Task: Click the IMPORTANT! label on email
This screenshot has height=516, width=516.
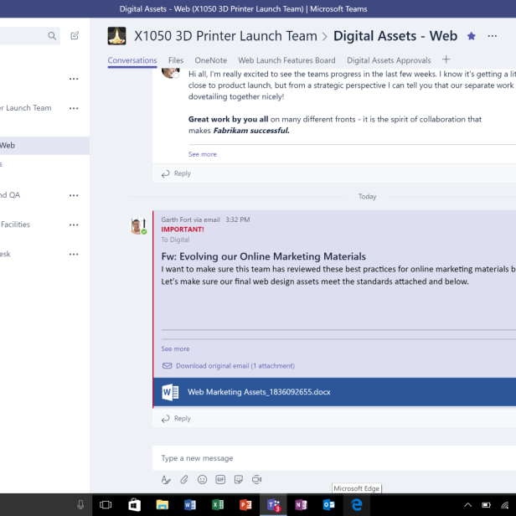Action: tap(183, 230)
